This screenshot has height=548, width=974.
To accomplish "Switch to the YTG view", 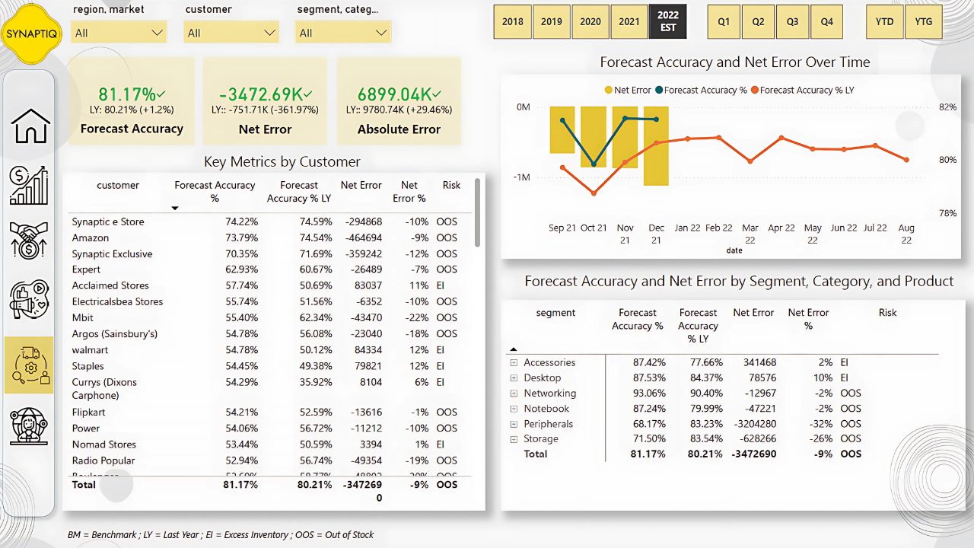I will point(923,22).
